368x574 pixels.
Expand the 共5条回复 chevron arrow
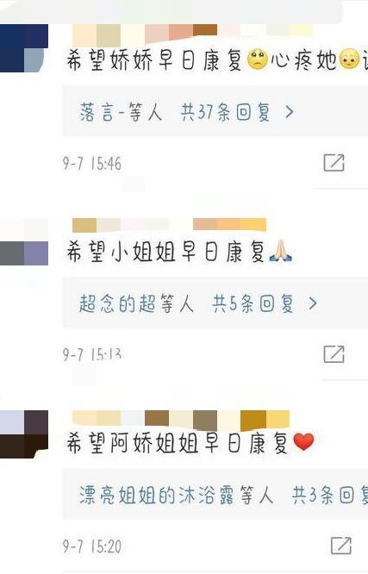tap(312, 303)
